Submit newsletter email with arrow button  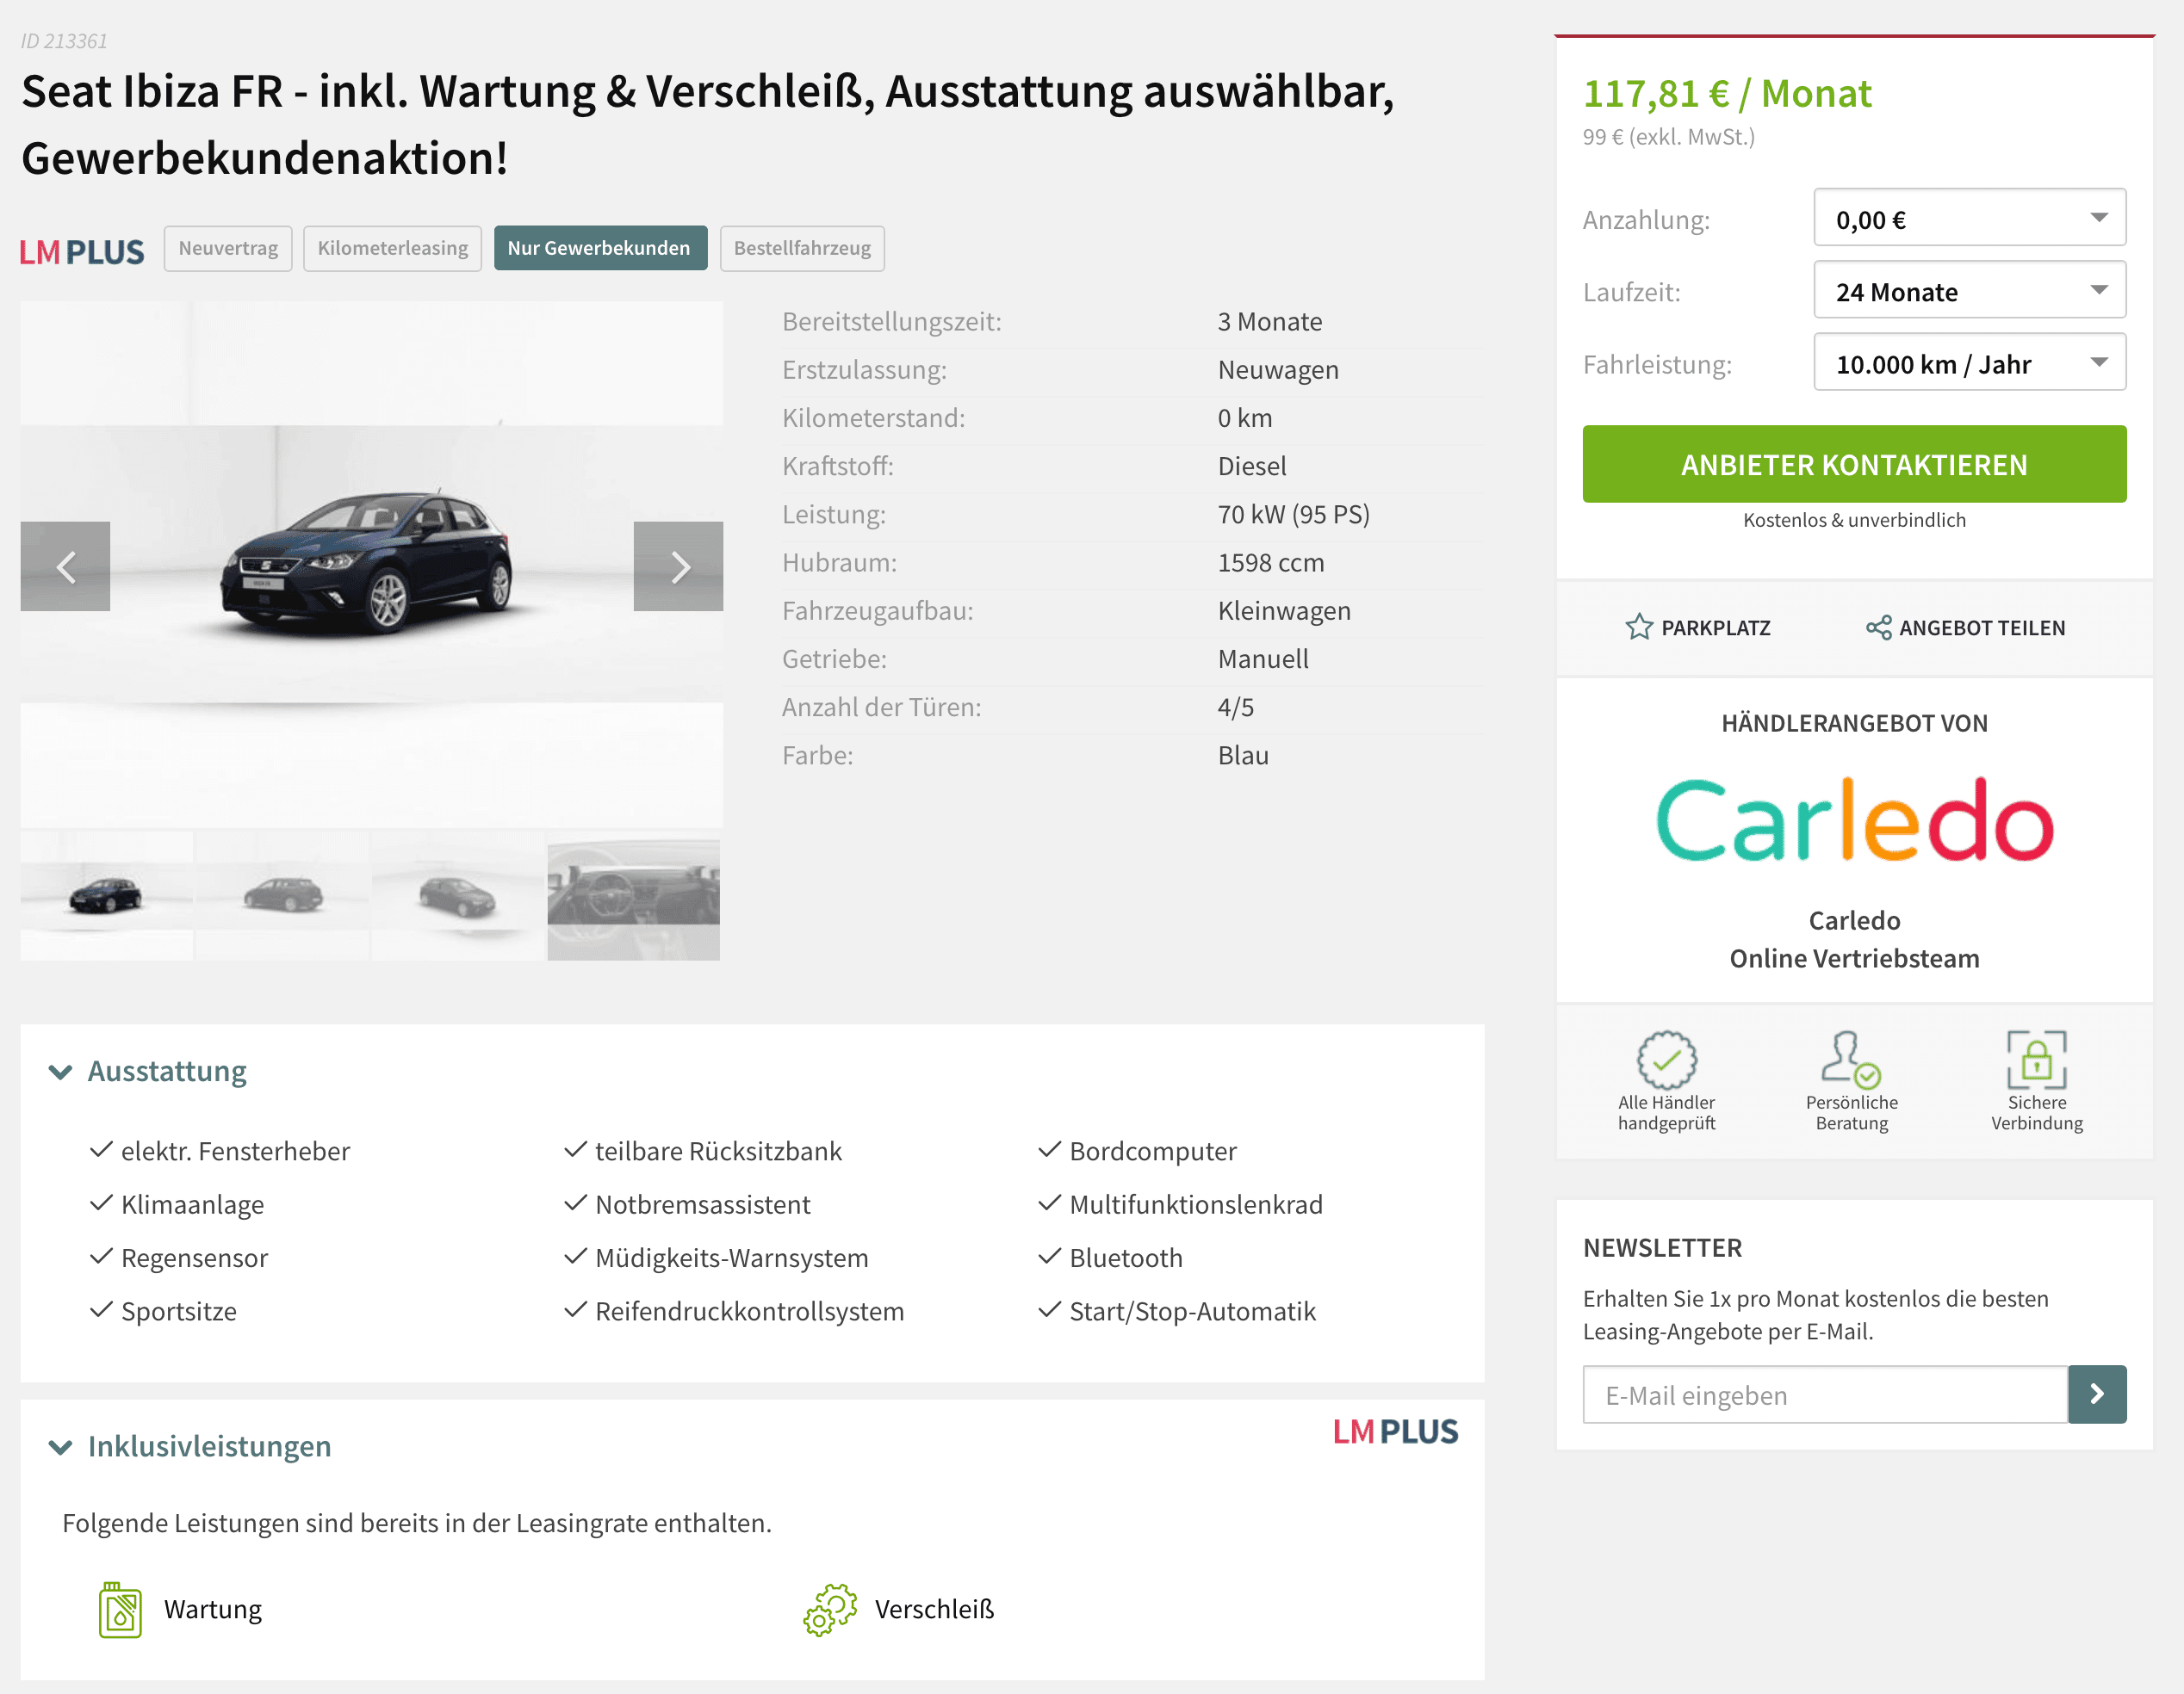(x=2096, y=1394)
